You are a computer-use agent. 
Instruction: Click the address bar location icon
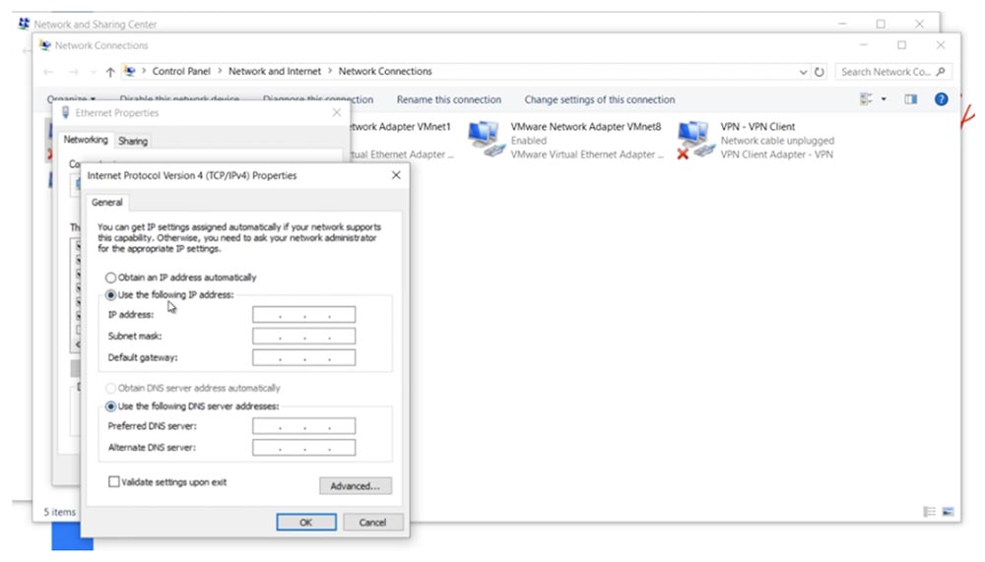tap(129, 71)
